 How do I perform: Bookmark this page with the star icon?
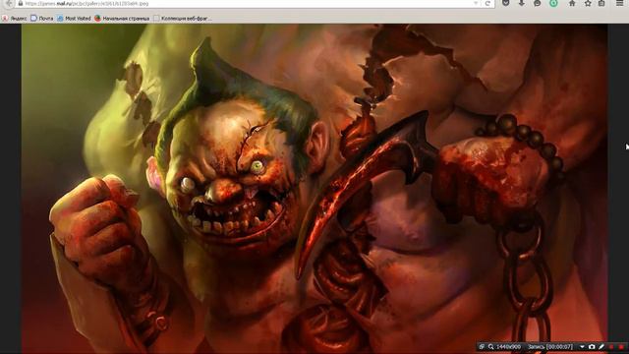tap(588, 3)
